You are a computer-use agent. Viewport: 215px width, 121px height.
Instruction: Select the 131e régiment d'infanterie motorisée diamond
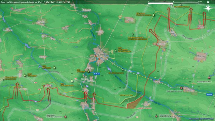[x=156, y=116]
